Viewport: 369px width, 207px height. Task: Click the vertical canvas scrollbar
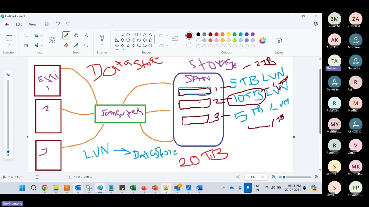tap(320, 101)
